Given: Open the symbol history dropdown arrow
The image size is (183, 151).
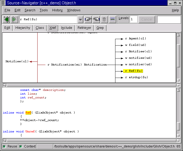Looking at the screenshot, I should [80, 19].
